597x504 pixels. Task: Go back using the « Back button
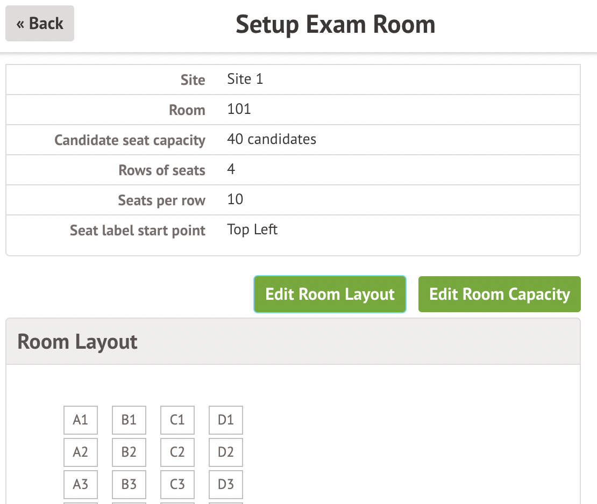[40, 24]
